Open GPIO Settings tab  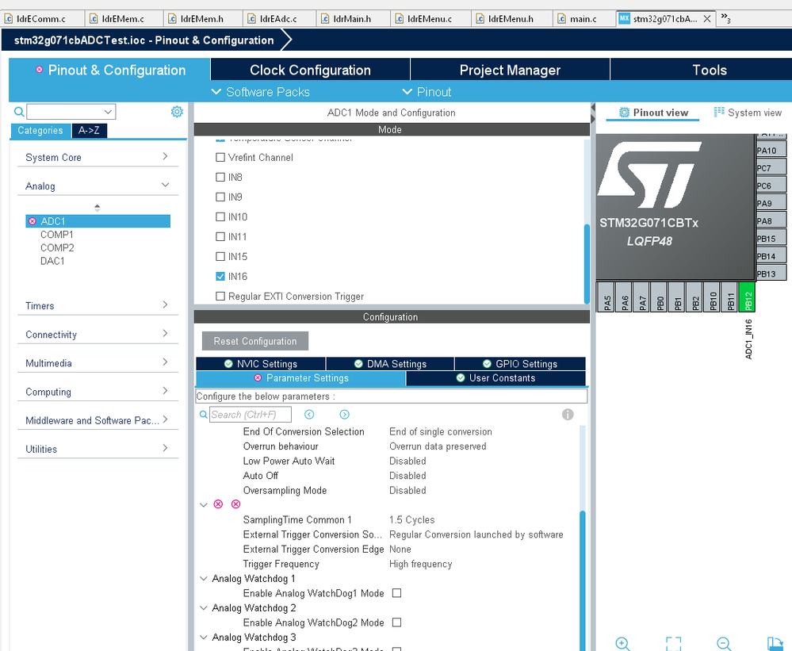point(520,364)
